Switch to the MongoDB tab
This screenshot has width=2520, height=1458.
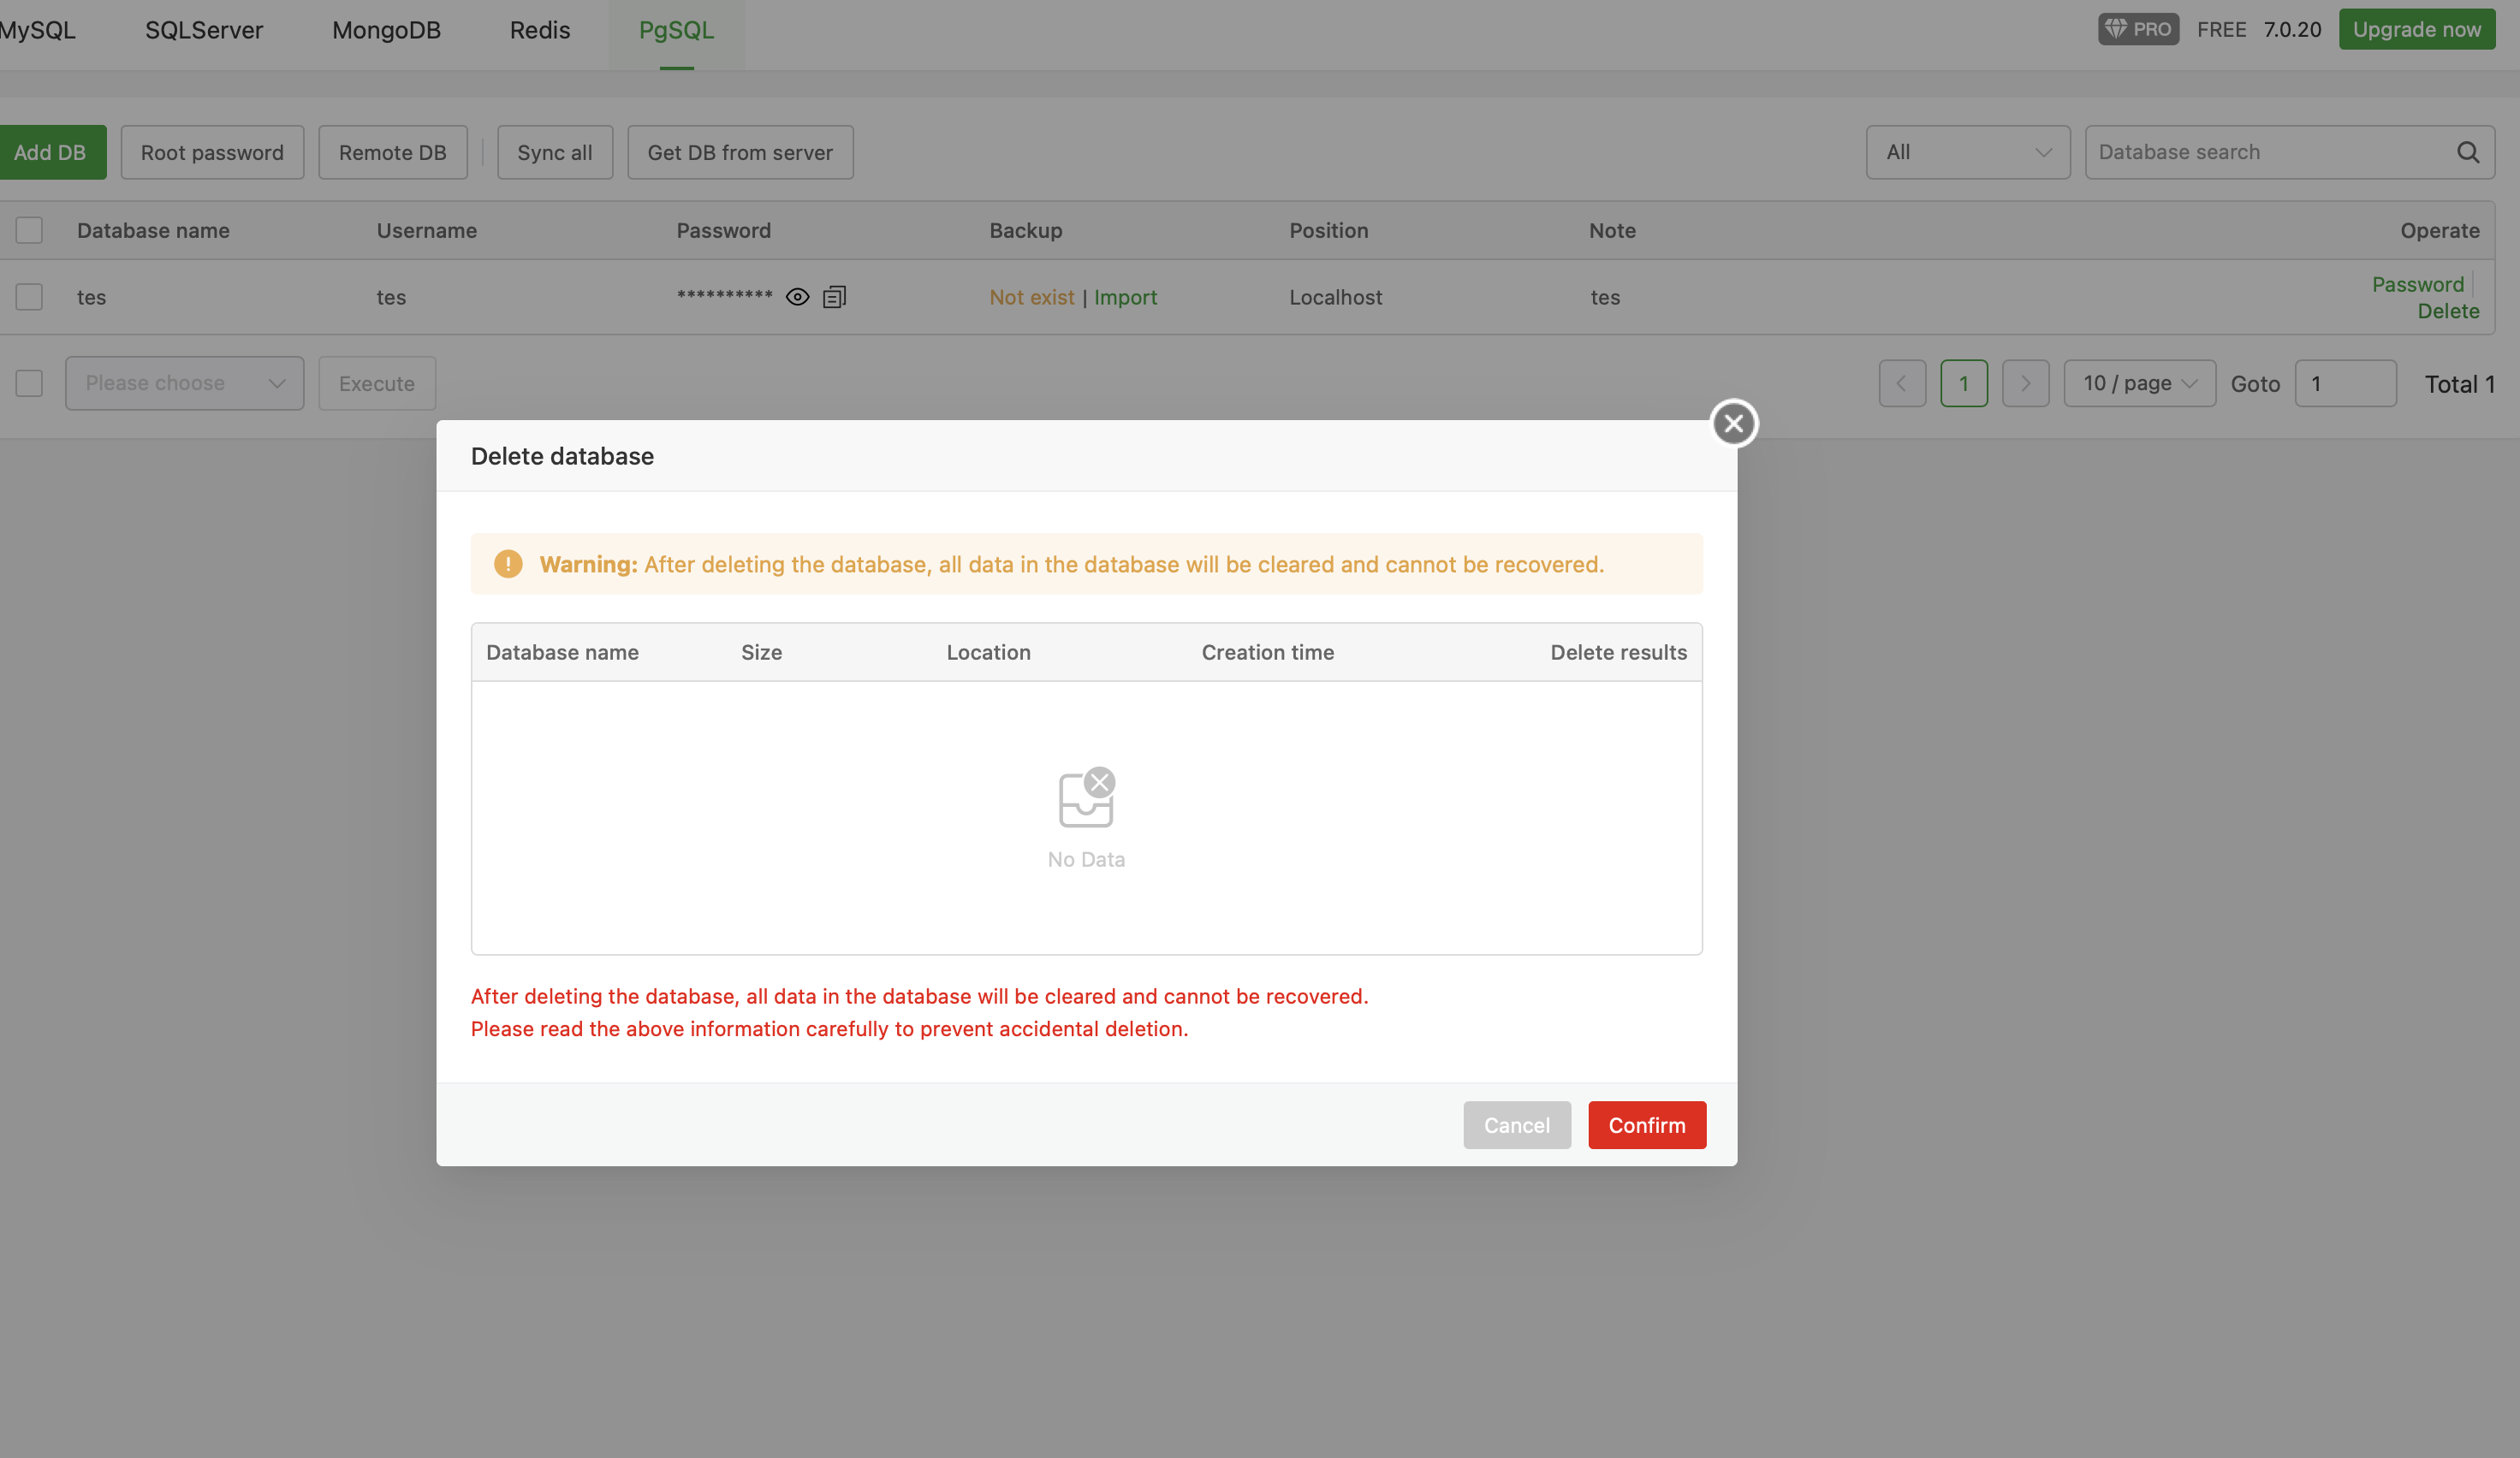pos(386,30)
